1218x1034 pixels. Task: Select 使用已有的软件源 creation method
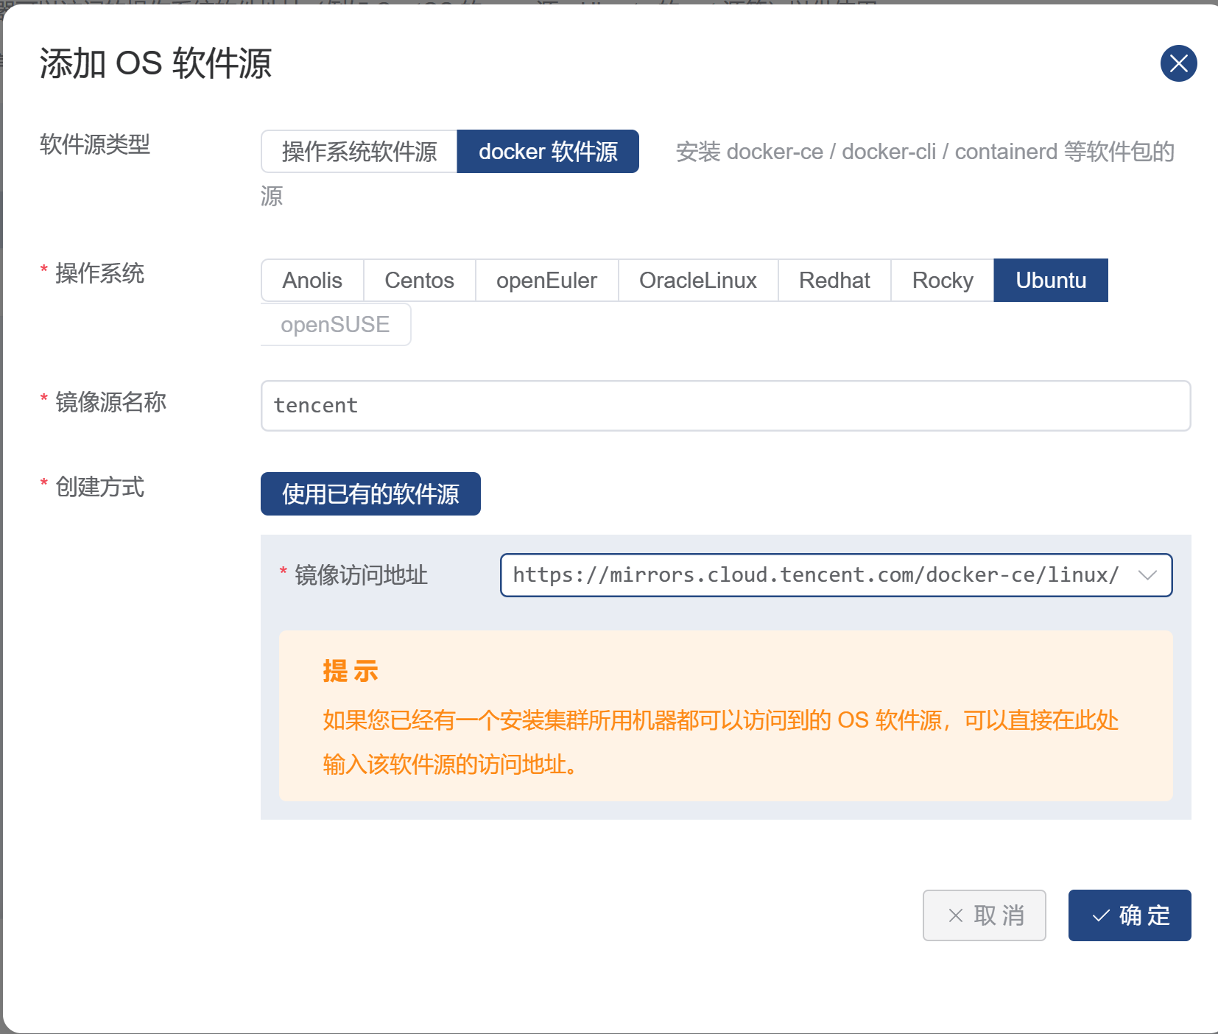pyautogui.click(x=370, y=494)
